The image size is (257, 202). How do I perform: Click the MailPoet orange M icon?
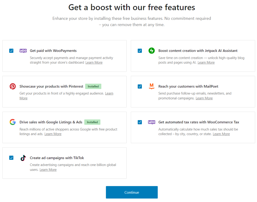click(152, 86)
